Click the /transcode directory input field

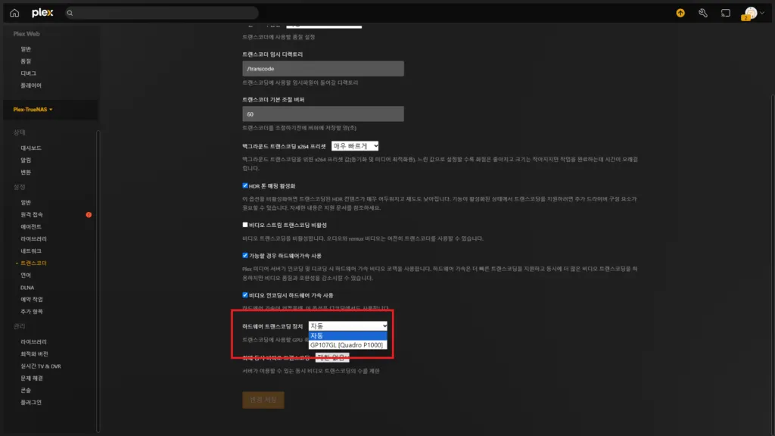323,68
